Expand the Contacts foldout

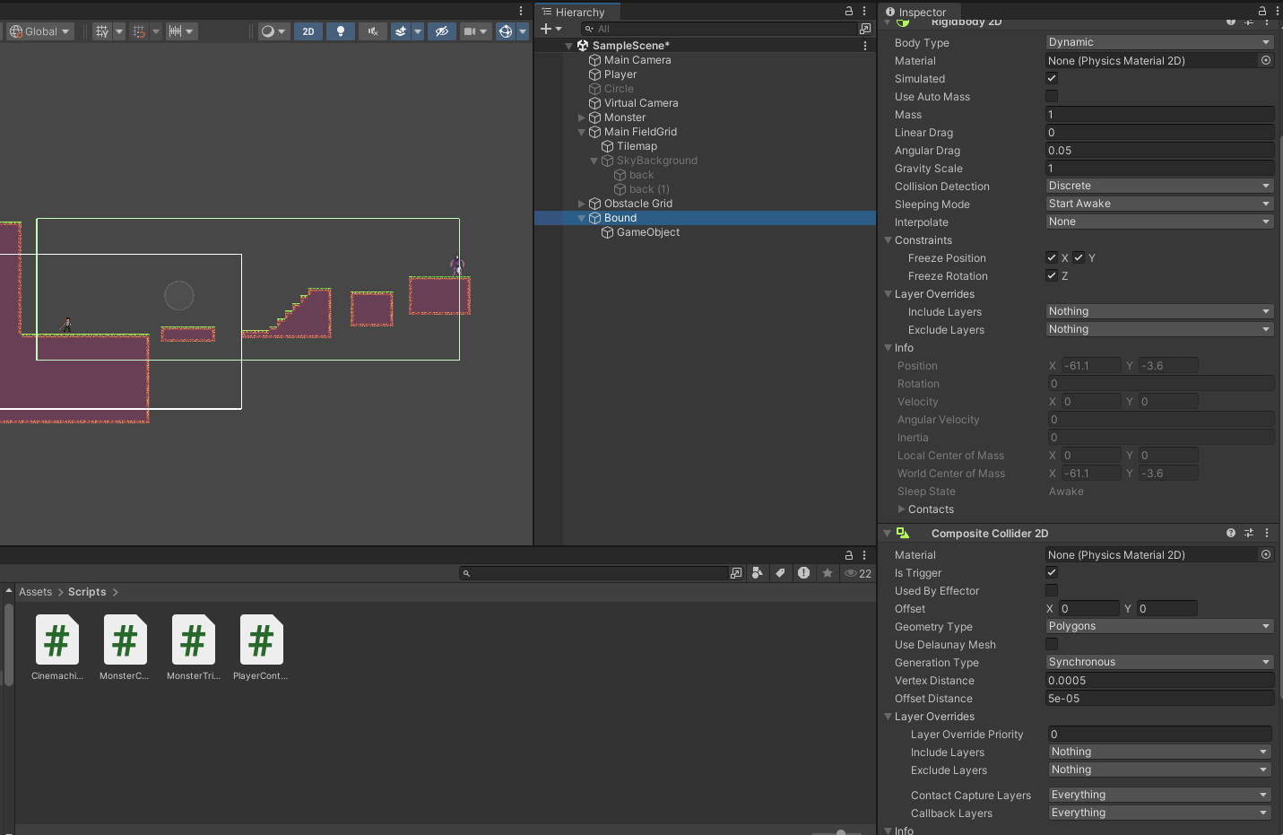click(x=902, y=509)
